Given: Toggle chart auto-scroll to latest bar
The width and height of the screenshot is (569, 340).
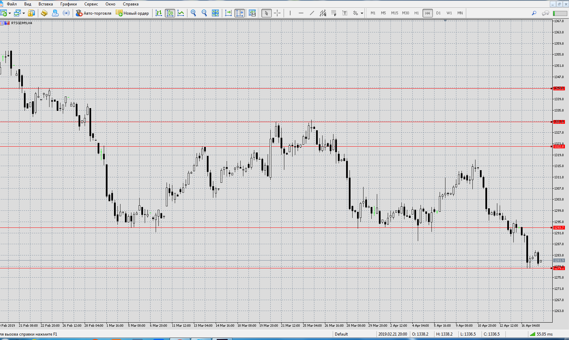Looking at the screenshot, I should pyautogui.click(x=228, y=13).
